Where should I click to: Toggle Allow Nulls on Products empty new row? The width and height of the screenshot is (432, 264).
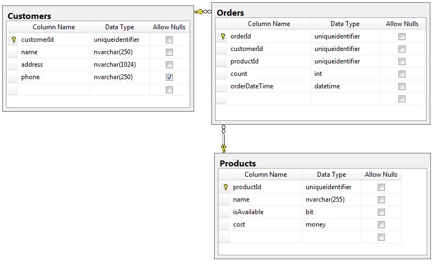click(x=381, y=237)
